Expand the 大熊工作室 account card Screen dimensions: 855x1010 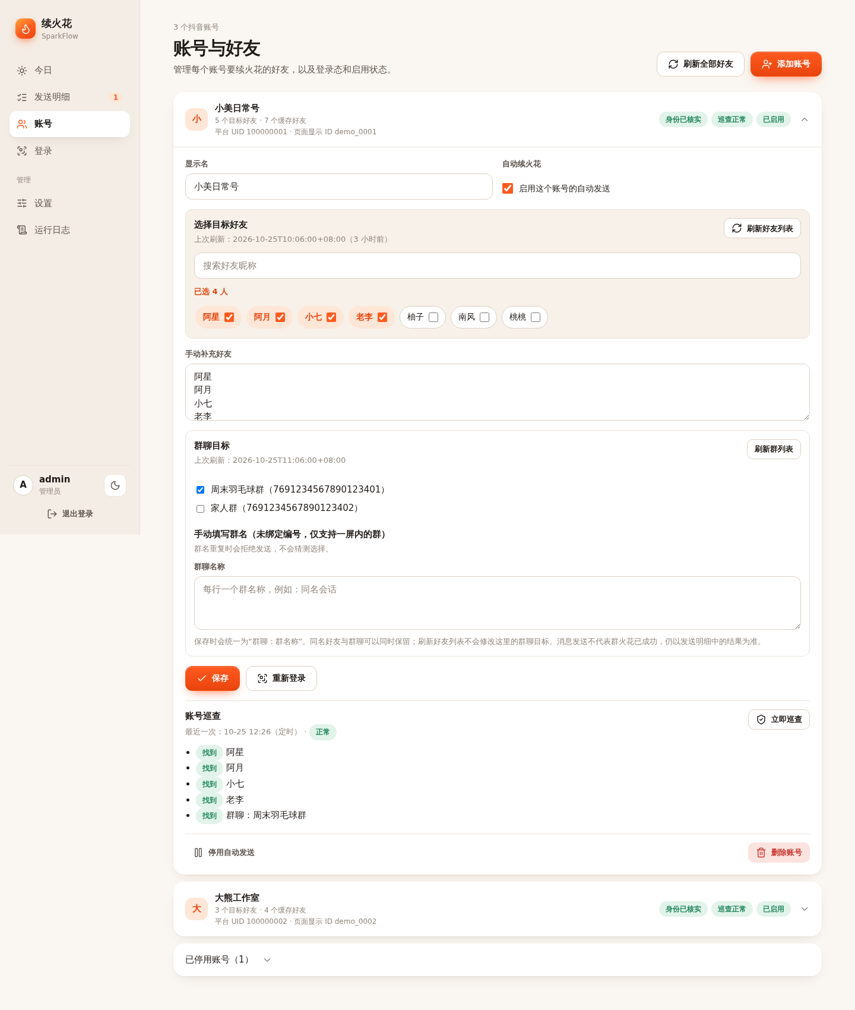(x=805, y=909)
